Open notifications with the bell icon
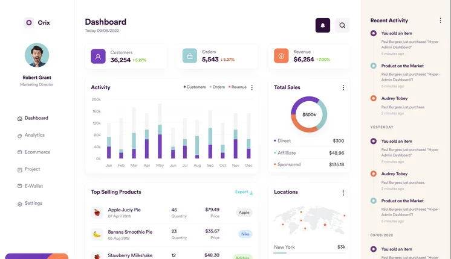 click(x=323, y=25)
